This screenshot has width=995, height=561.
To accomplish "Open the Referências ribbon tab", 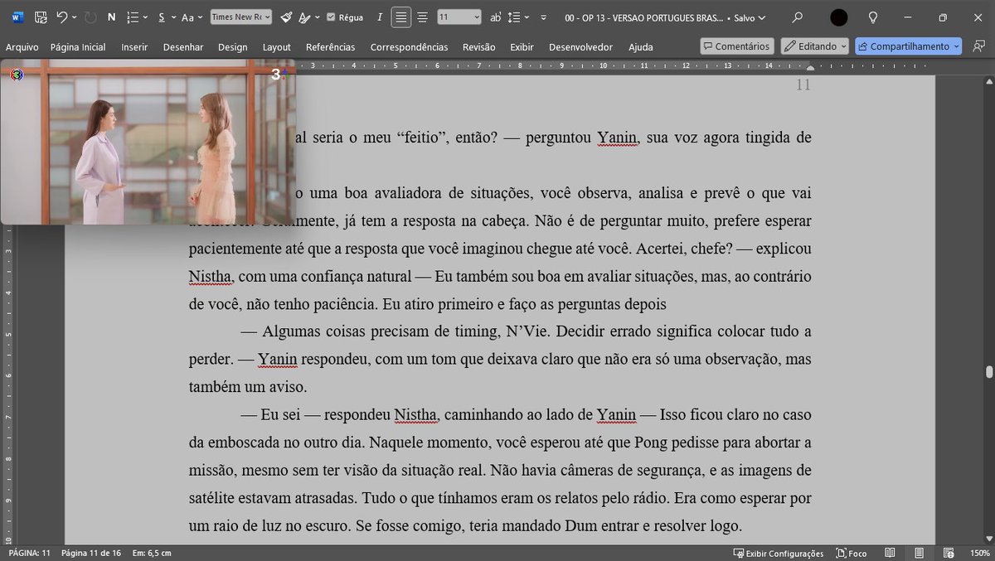I will click(330, 47).
